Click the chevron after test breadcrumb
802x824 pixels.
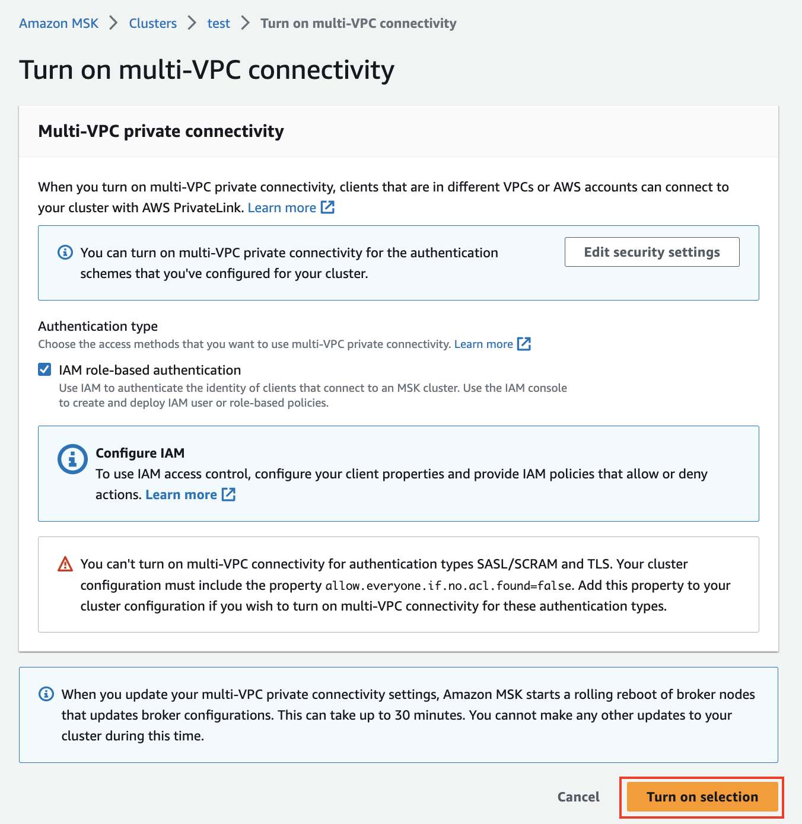[245, 23]
